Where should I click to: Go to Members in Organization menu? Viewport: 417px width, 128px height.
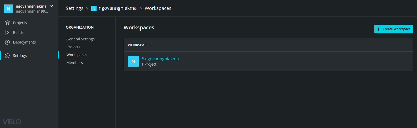click(x=74, y=63)
